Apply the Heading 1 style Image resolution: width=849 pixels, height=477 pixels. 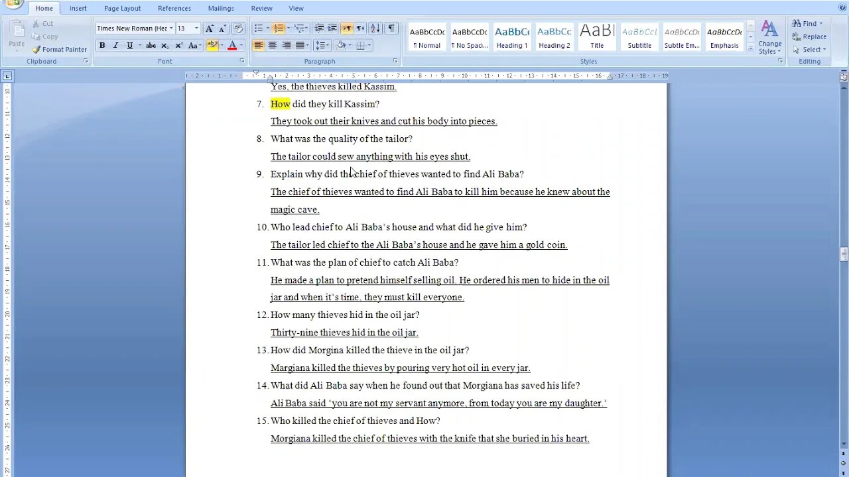point(512,37)
